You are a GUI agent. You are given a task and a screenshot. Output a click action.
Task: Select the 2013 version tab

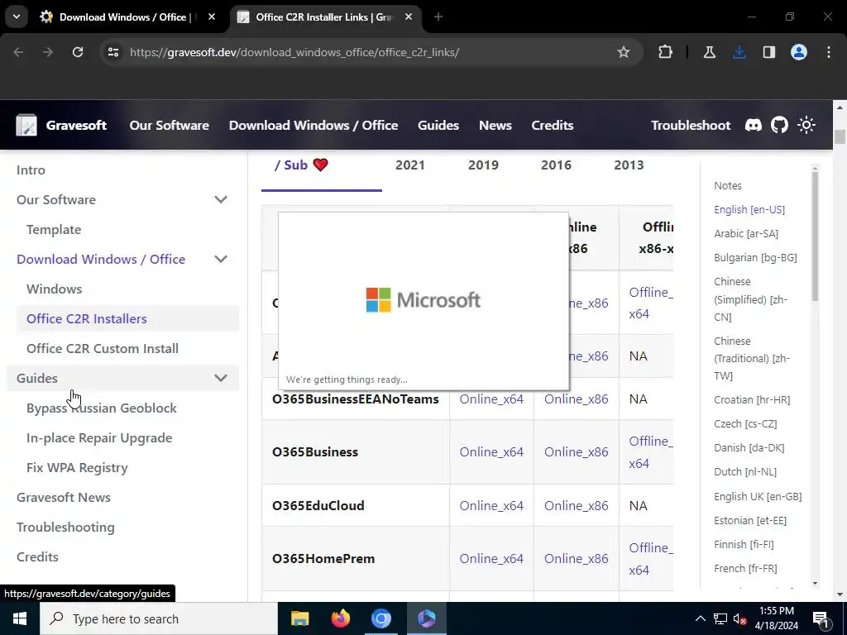pos(629,165)
